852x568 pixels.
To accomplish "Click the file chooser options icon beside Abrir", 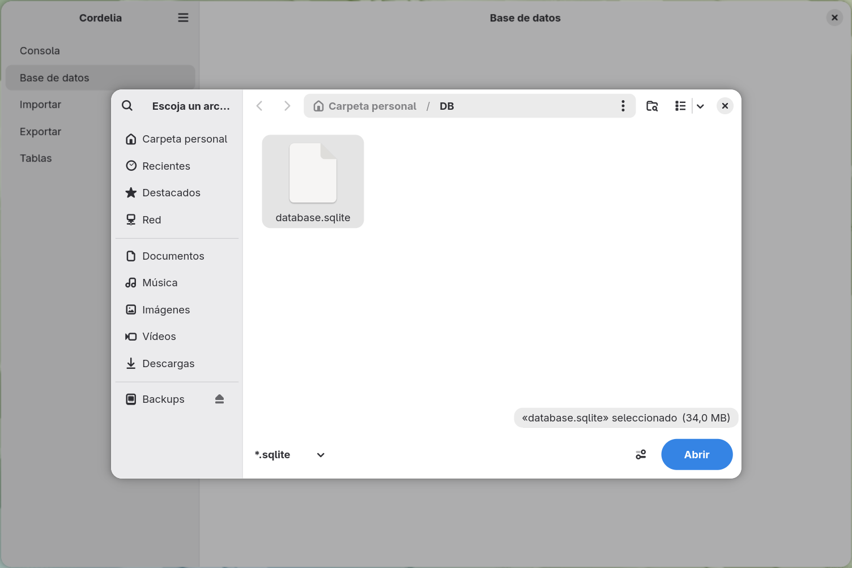I will [x=641, y=454].
